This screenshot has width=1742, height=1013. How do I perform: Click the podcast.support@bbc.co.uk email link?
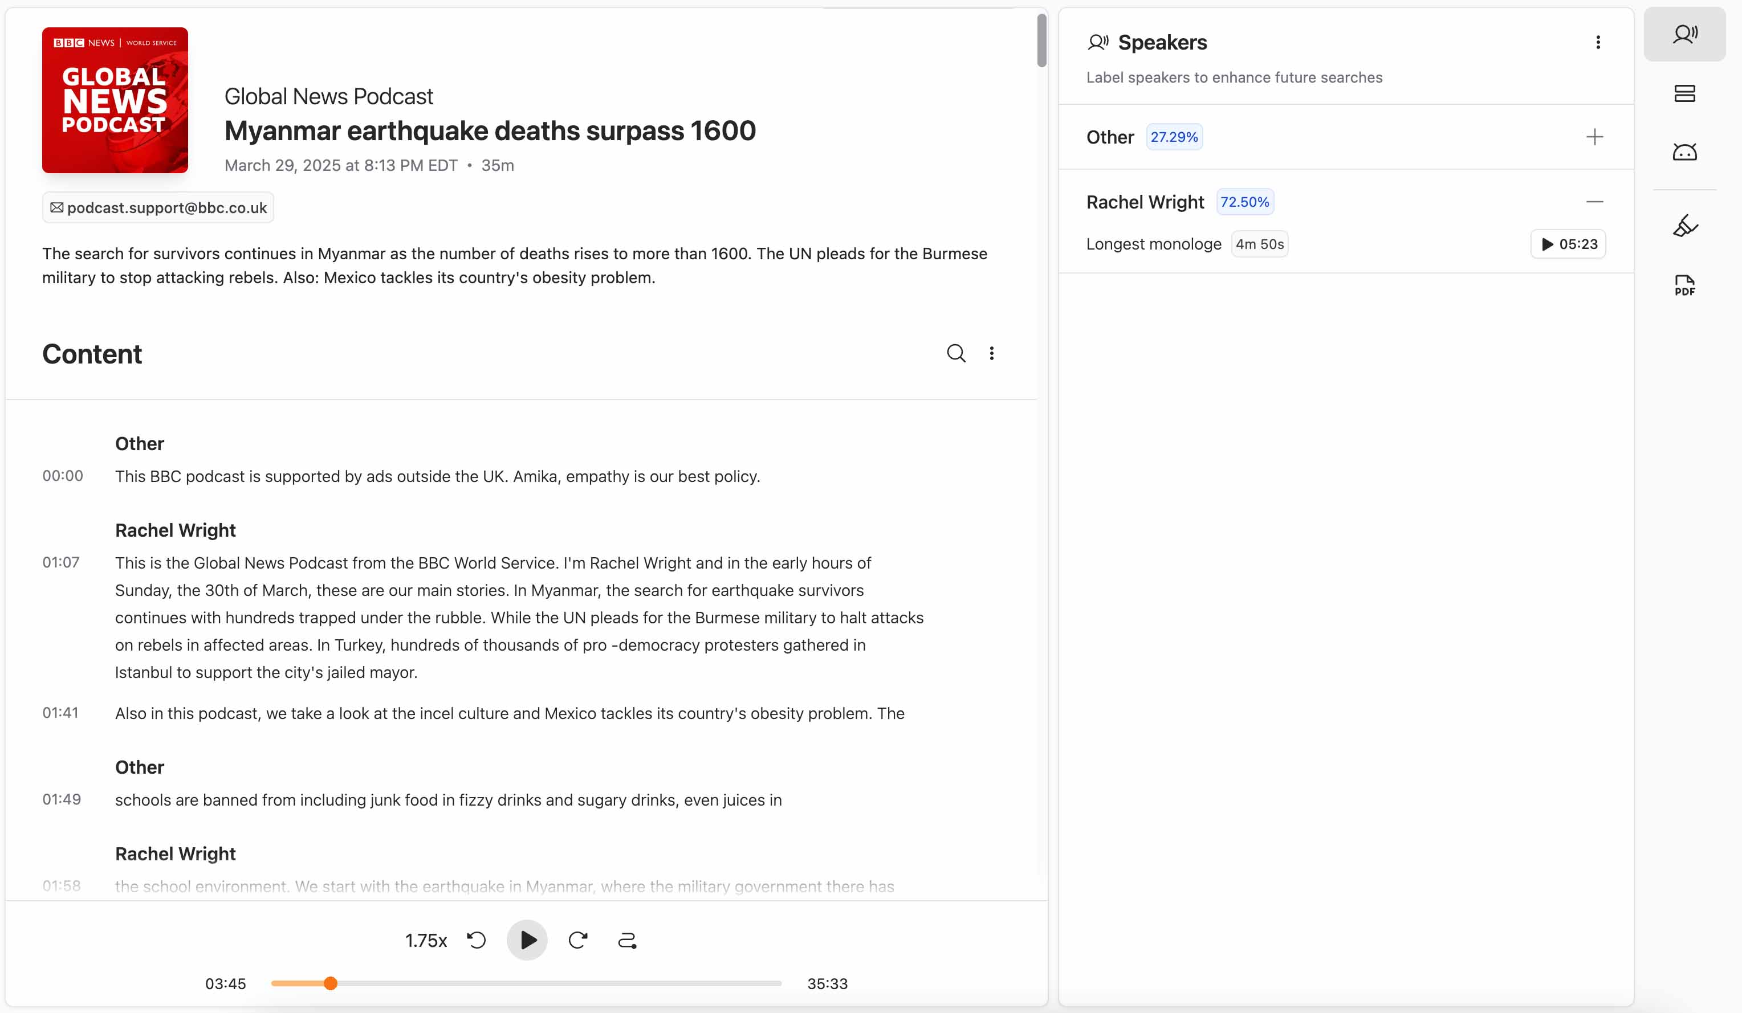click(x=158, y=207)
